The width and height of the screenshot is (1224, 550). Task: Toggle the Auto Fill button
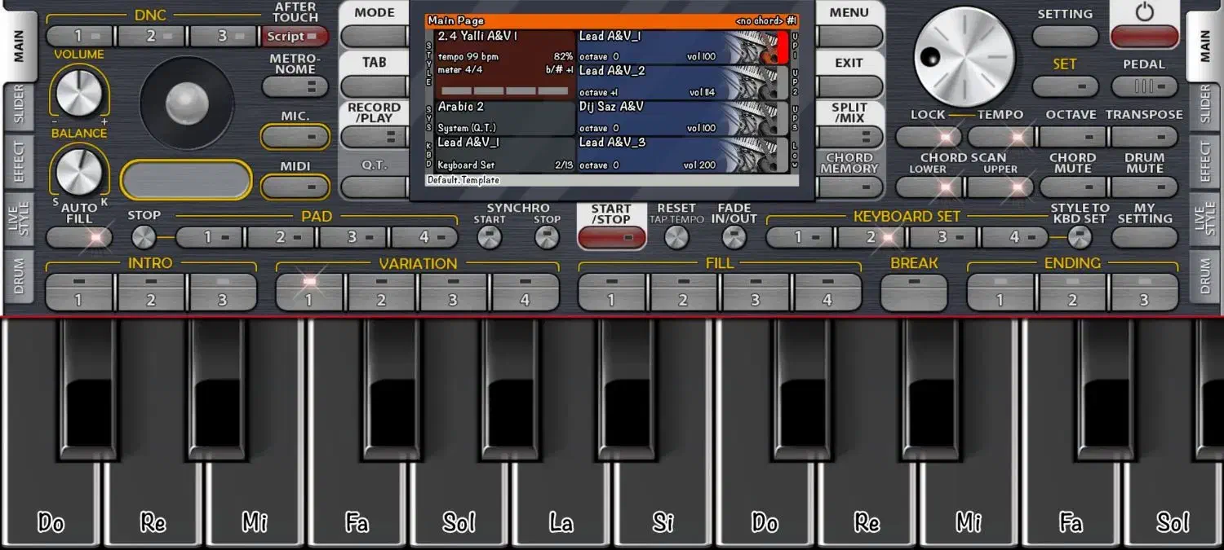79,237
